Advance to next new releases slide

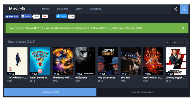[x=182, y=42]
